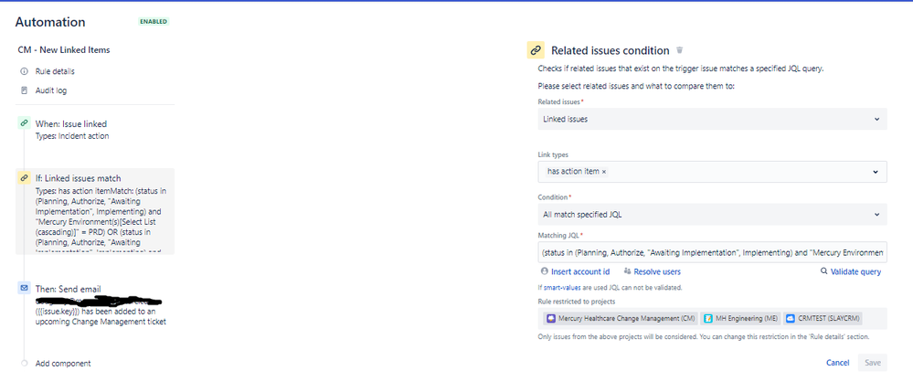The height and width of the screenshot is (392, 913).
Task: Open the Audit log
Action: (50, 90)
